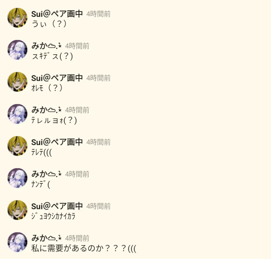The width and height of the screenshot is (271, 259).
Task: Open Sui@ペア画中 username above うぃ(?)
Action: click(x=57, y=14)
